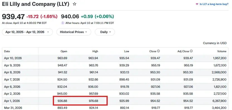Click the open price 924.50
Screen dimensions: 232x110
tap(62, 80)
